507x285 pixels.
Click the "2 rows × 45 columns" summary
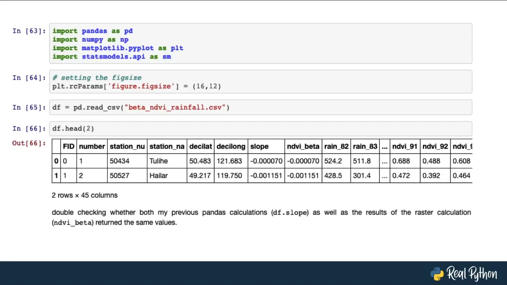[x=84, y=195]
